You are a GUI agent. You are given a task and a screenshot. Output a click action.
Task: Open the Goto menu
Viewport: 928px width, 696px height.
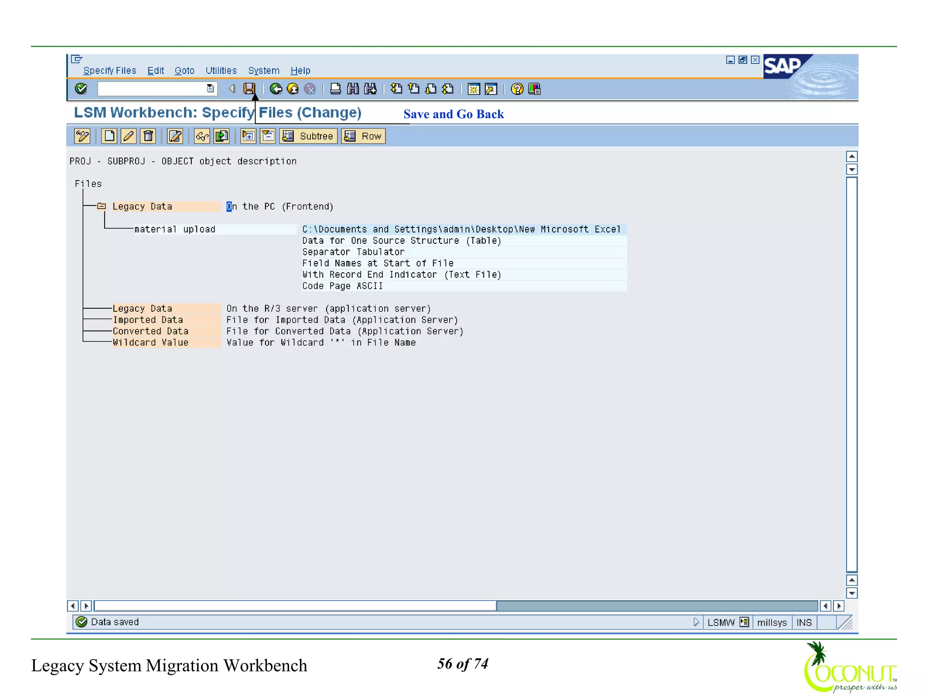click(x=184, y=71)
